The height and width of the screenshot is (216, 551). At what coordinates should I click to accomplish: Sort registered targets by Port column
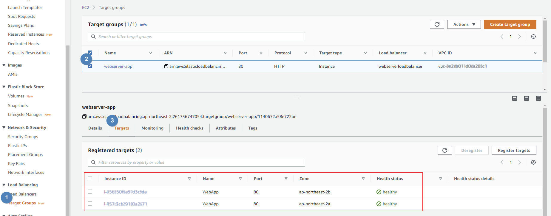pos(286,179)
